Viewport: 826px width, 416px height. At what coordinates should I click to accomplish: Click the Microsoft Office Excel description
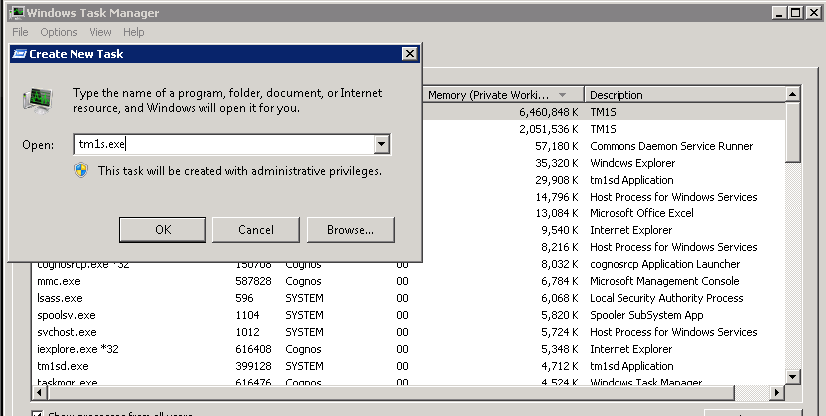tap(641, 213)
